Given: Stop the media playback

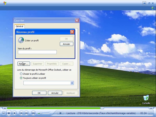Looking at the screenshot, I should (14, 113).
